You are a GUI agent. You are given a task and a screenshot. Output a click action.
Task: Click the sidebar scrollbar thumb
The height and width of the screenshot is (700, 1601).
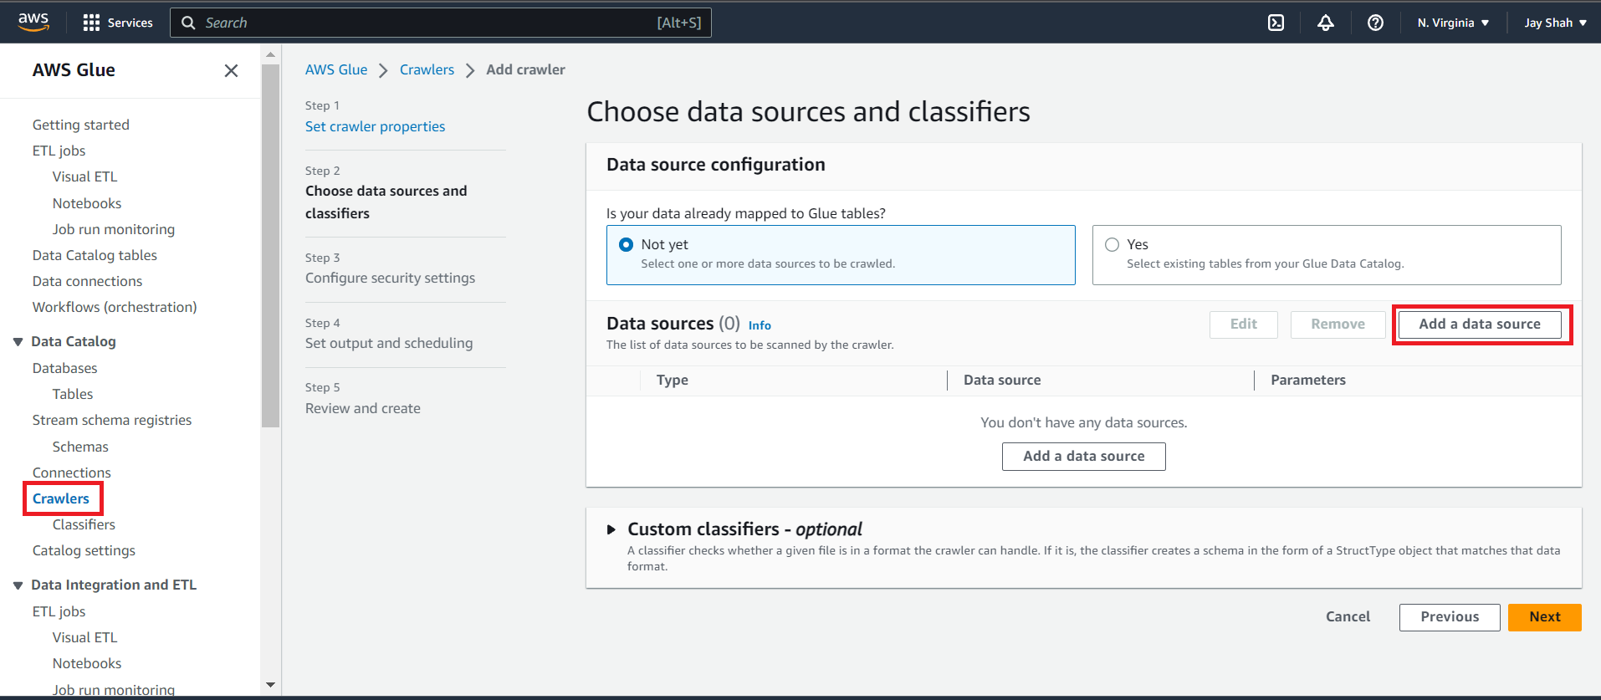[270, 246]
